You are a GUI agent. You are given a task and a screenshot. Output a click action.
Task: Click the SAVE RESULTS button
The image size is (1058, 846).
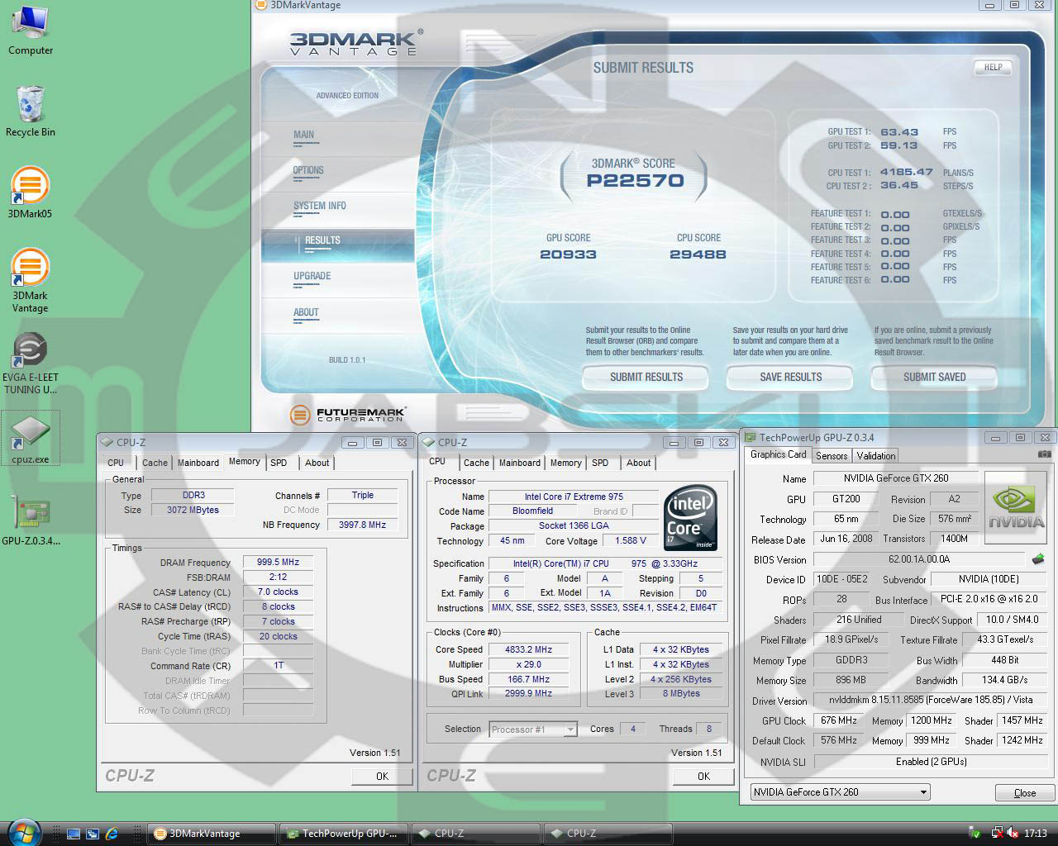pos(791,377)
